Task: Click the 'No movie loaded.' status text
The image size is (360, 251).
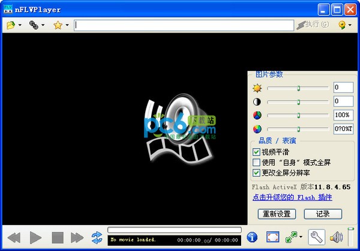Action: [133, 240]
